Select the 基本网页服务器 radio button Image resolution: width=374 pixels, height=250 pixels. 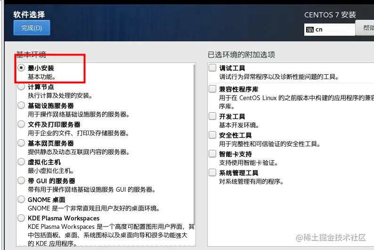click(x=21, y=143)
